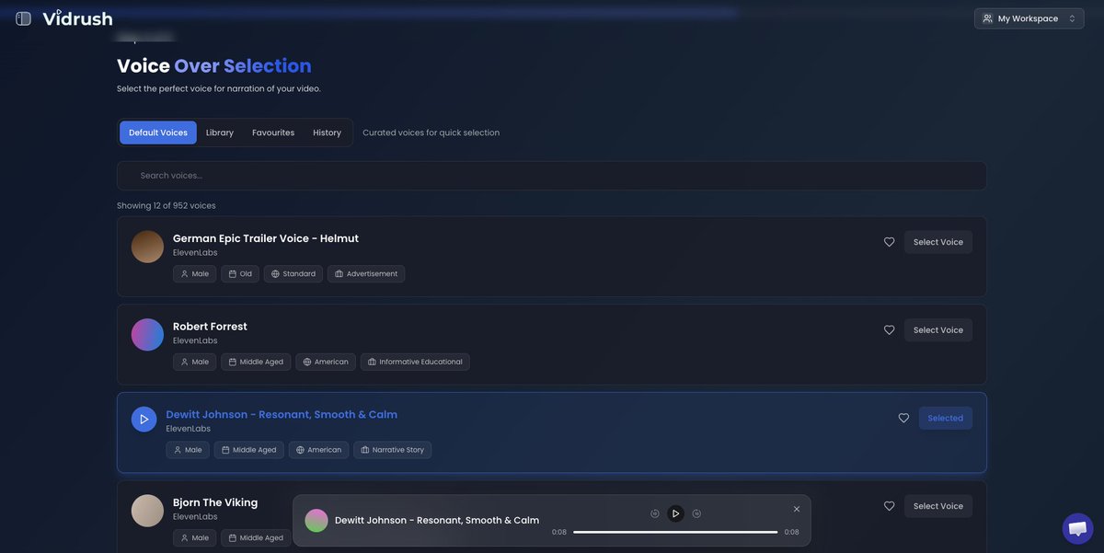Favourite the Robert Forrest voice

tap(889, 330)
